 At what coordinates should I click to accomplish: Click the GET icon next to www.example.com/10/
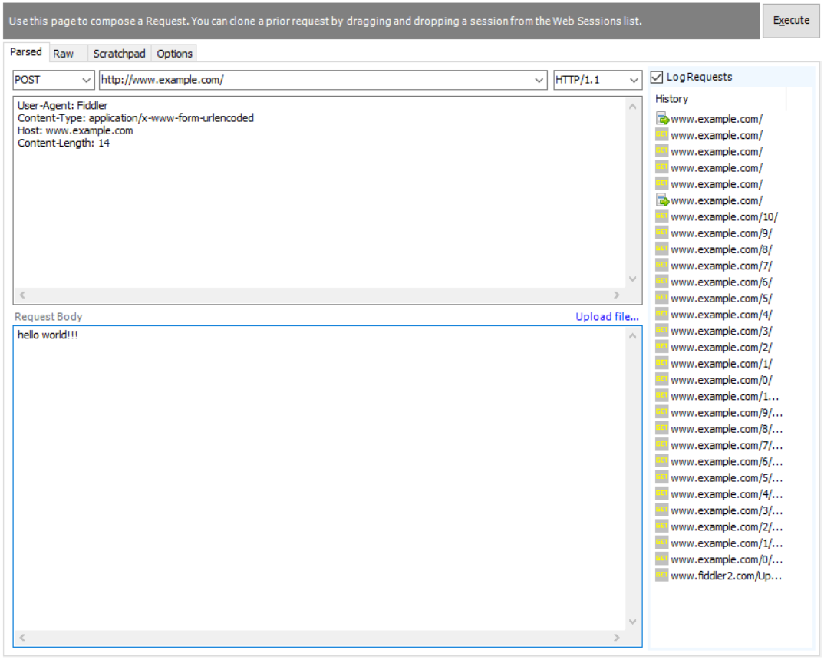point(661,217)
